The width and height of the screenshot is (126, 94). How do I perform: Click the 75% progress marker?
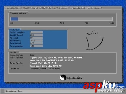[86, 23]
